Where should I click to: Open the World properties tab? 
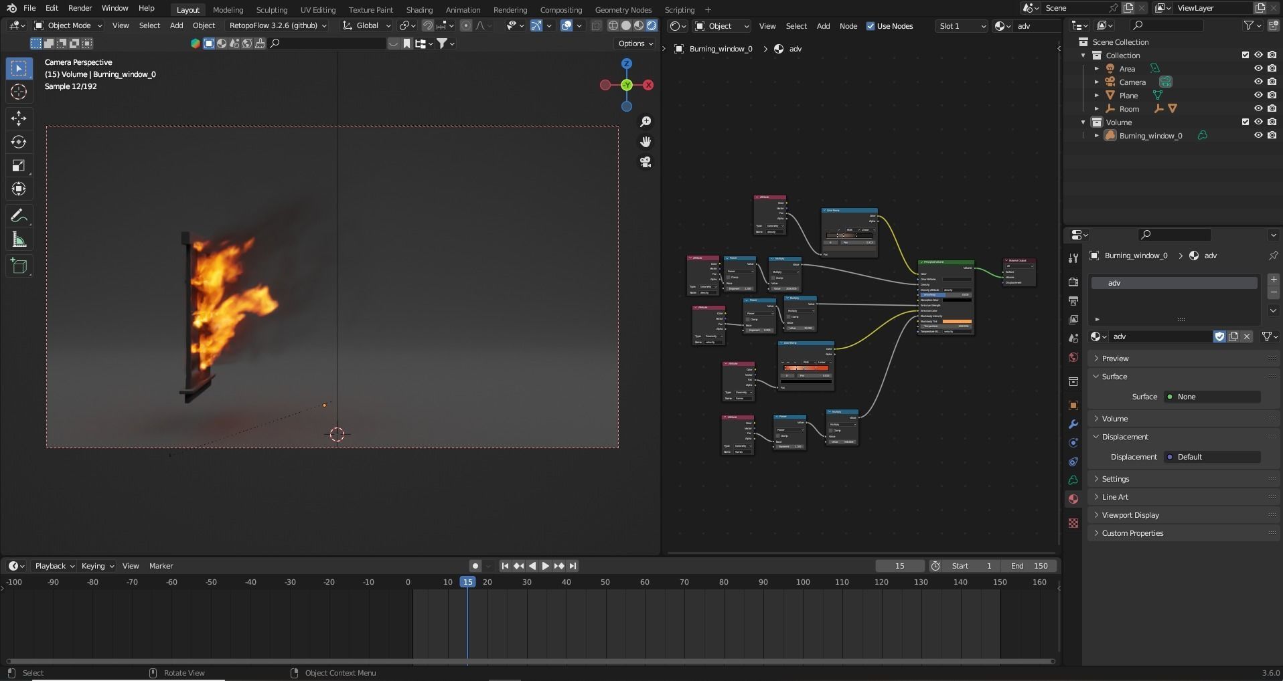click(1073, 357)
